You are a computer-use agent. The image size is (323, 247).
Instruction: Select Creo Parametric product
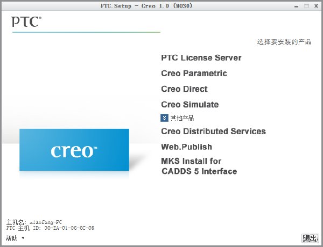click(x=194, y=74)
